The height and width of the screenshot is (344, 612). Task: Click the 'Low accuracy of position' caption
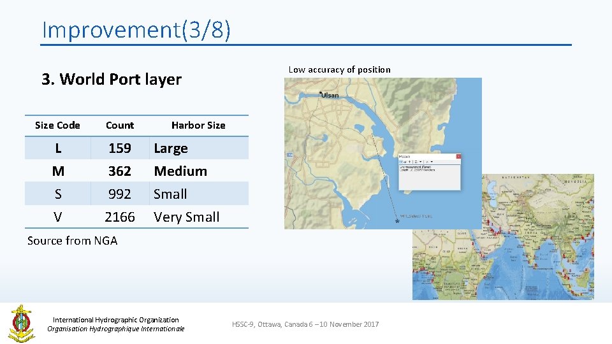(x=340, y=70)
